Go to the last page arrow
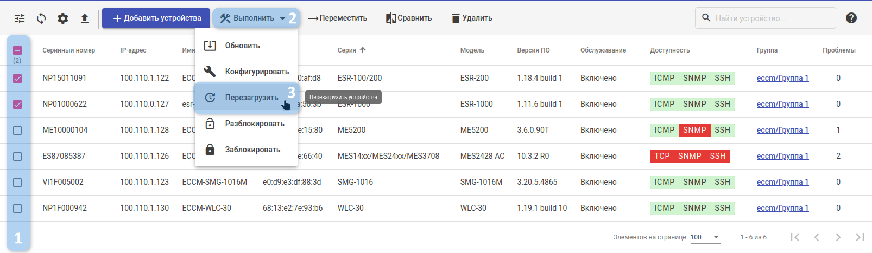Viewport: 872px width, 253px height. point(860,237)
